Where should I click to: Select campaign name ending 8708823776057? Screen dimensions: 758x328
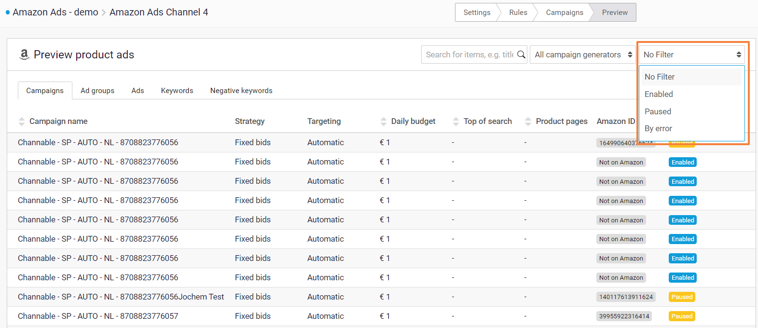(98, 316)
